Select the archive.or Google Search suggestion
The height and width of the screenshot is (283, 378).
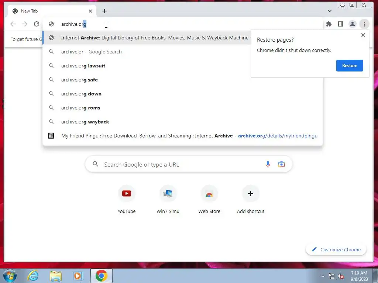pos(182,52)
